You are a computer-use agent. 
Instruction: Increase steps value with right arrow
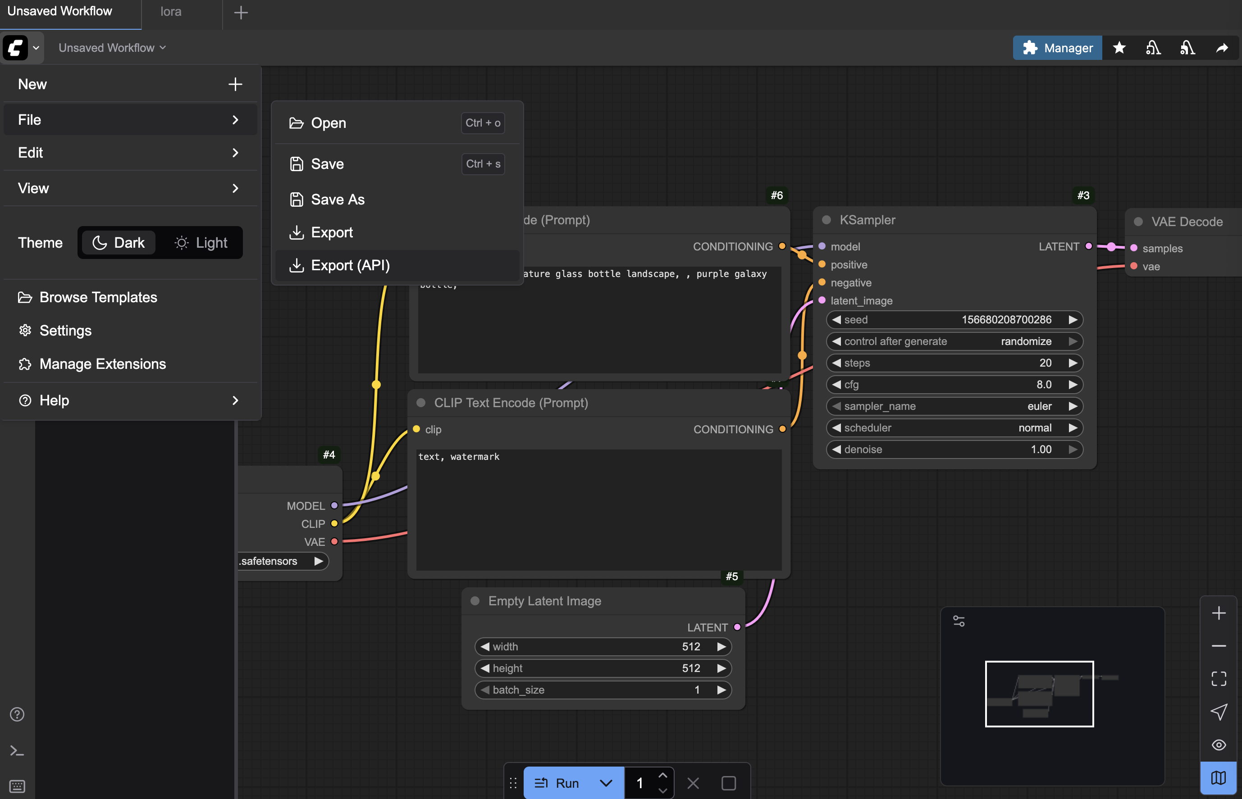coord(1073,363)
